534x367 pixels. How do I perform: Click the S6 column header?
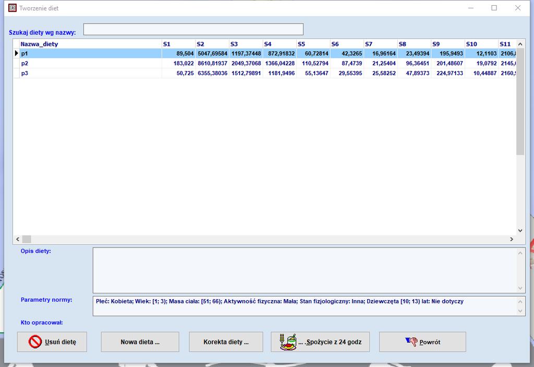[347, 44]
